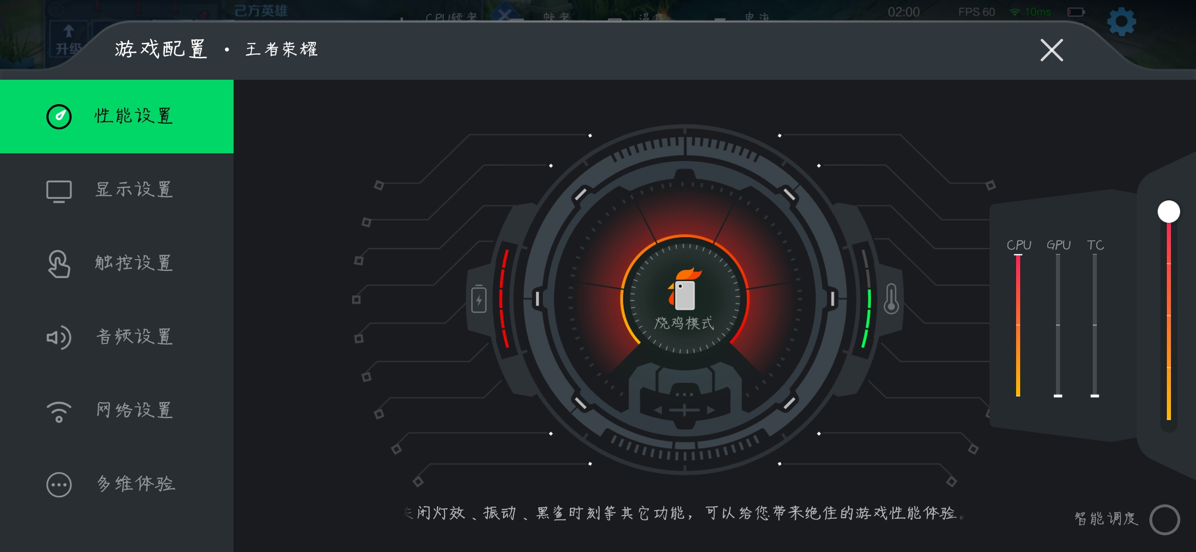1196x552 pixels.
Task: Close the 游戏配置 game config panel
Action: (1052, 50)
